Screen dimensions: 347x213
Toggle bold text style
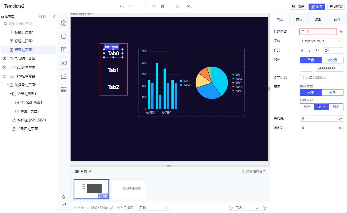302,51
